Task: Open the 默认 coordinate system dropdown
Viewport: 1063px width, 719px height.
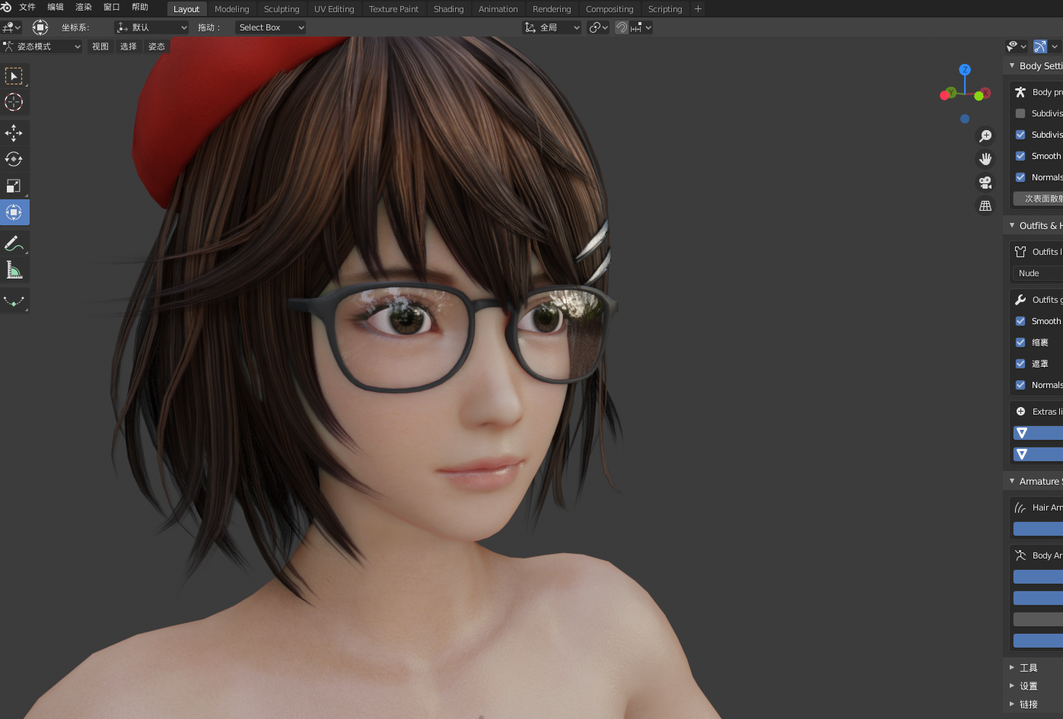Action: (x=151, y=27)
